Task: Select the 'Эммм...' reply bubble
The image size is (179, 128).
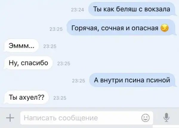Action: [21, 46]
